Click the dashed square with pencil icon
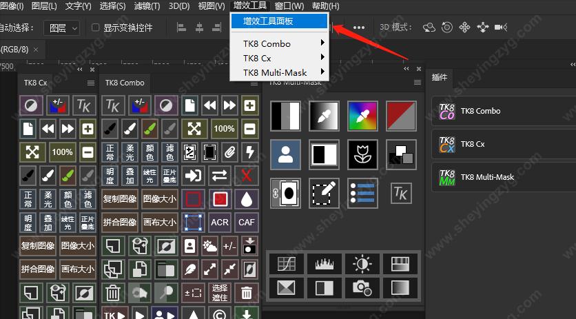576x319 pixels. [324, 193]
